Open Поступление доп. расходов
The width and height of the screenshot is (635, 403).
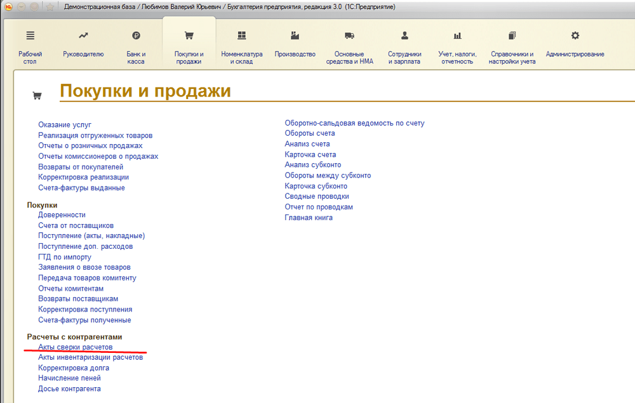point(86,246)
